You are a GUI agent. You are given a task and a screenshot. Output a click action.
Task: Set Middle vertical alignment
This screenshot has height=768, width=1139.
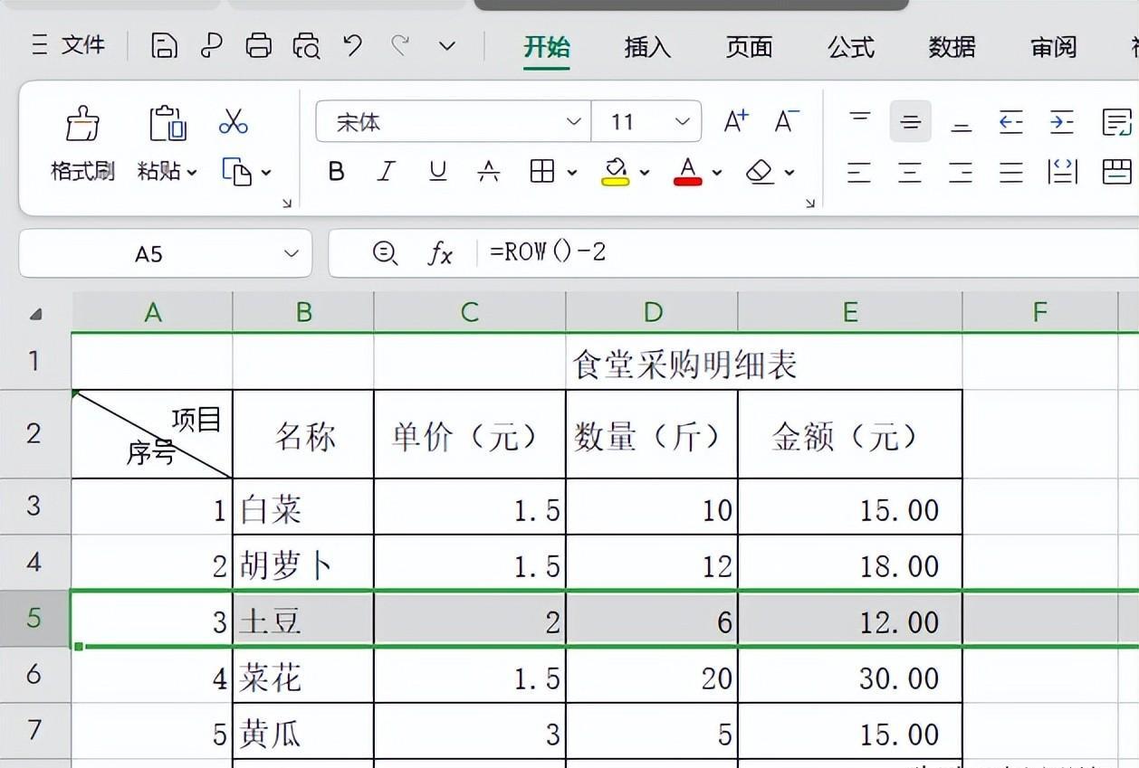pos(910,121)
